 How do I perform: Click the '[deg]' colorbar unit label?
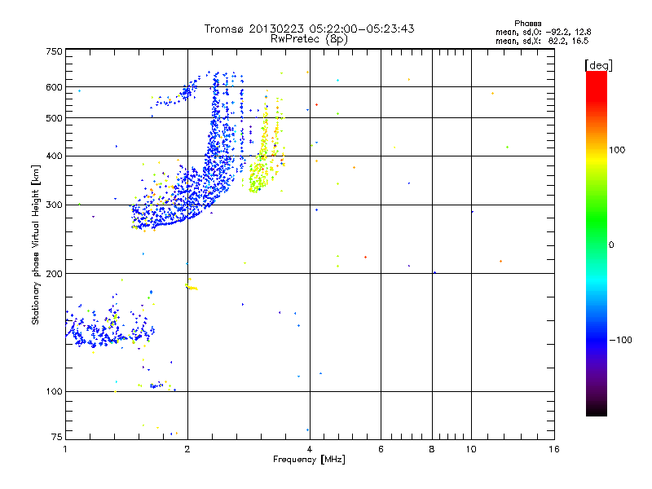[x=598, y=65]
